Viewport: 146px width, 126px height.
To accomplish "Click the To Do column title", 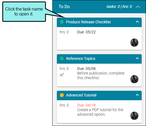I will click(x=64, y=7).
